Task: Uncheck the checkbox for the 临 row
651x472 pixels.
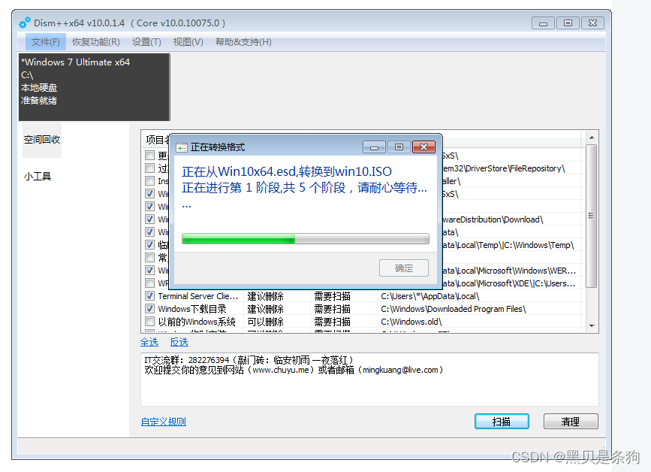Action: point(150,245)
